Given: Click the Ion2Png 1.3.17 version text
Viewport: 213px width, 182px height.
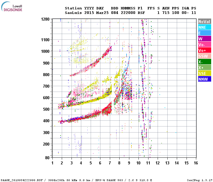Looking at the screenshot, I should click(200, 180).
